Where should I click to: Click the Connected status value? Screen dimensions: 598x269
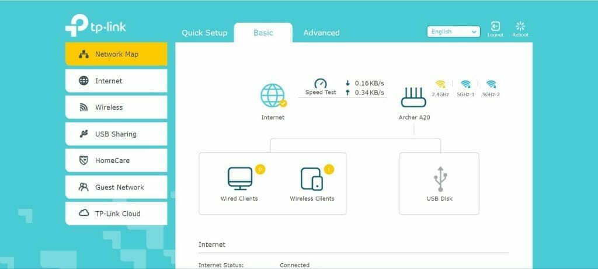295,265
